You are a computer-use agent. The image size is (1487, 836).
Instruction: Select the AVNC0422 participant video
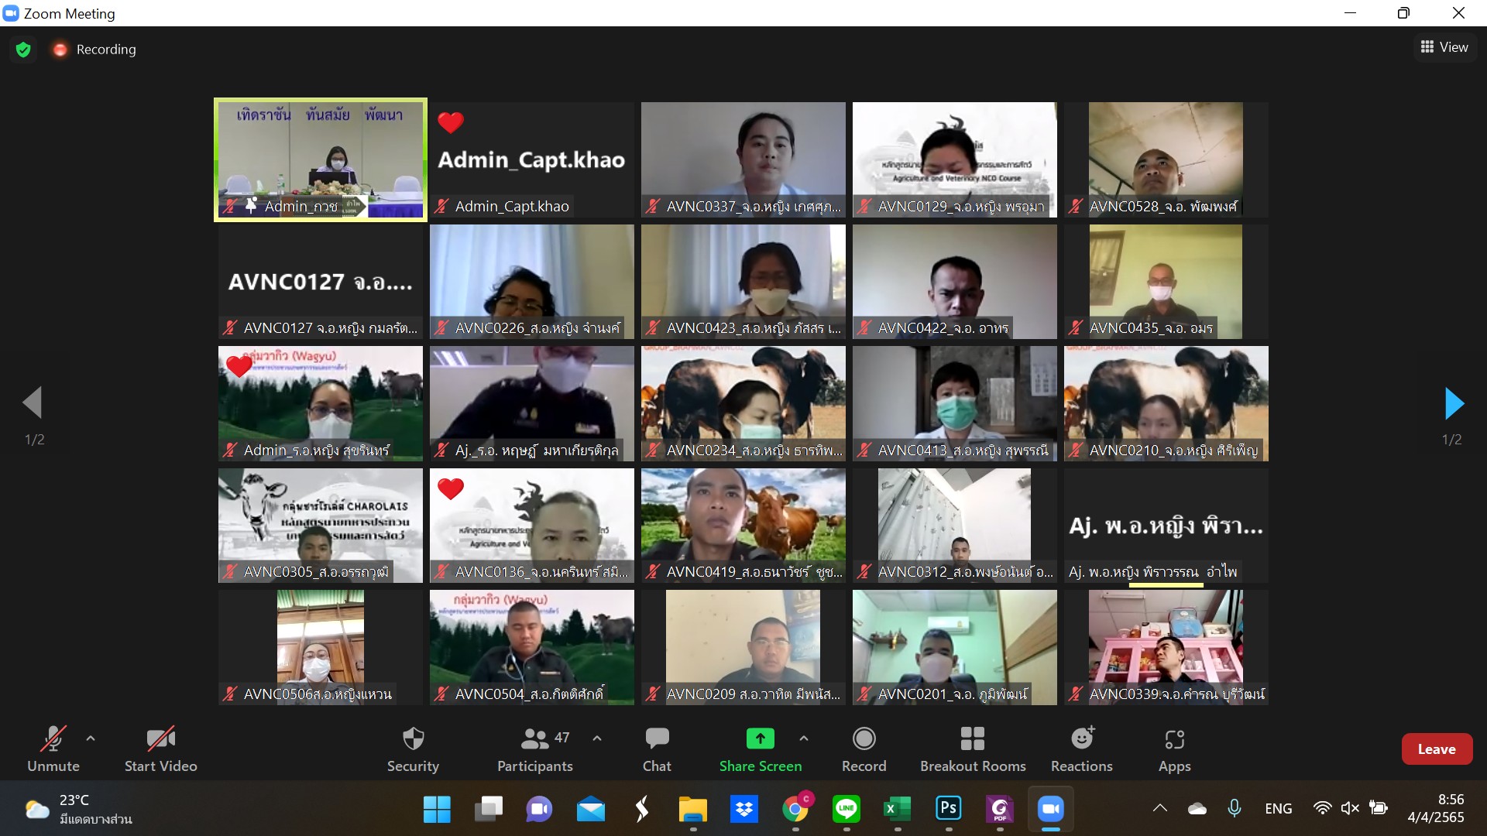(955, 282)
